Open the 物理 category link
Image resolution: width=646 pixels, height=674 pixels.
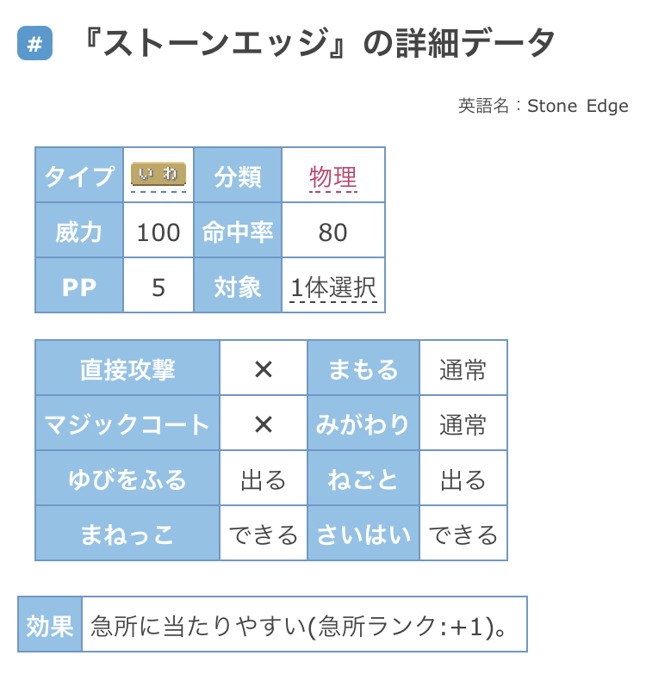(x=332, y=176)
